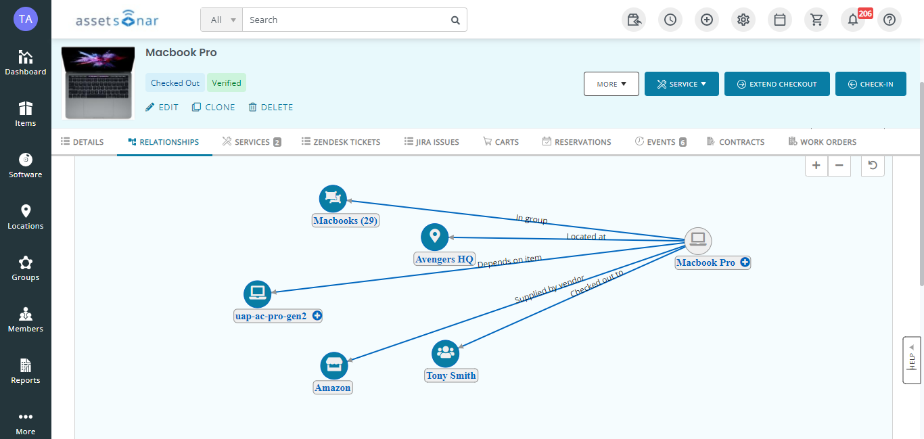The height and width of the screenshot is (439, 924).
Task: Expand the Macbook Pro node plus
Action: 745,262
